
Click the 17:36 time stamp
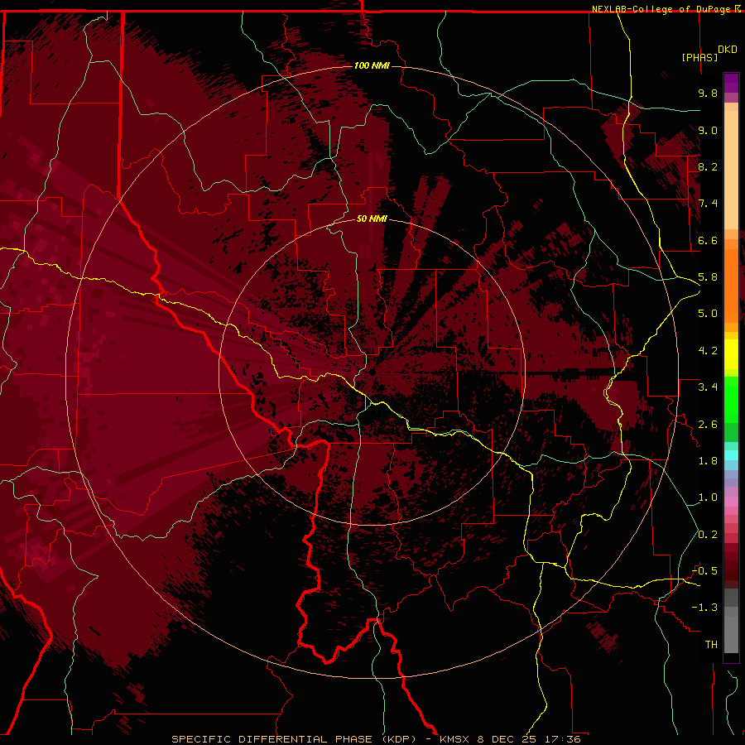coord(564,739)
